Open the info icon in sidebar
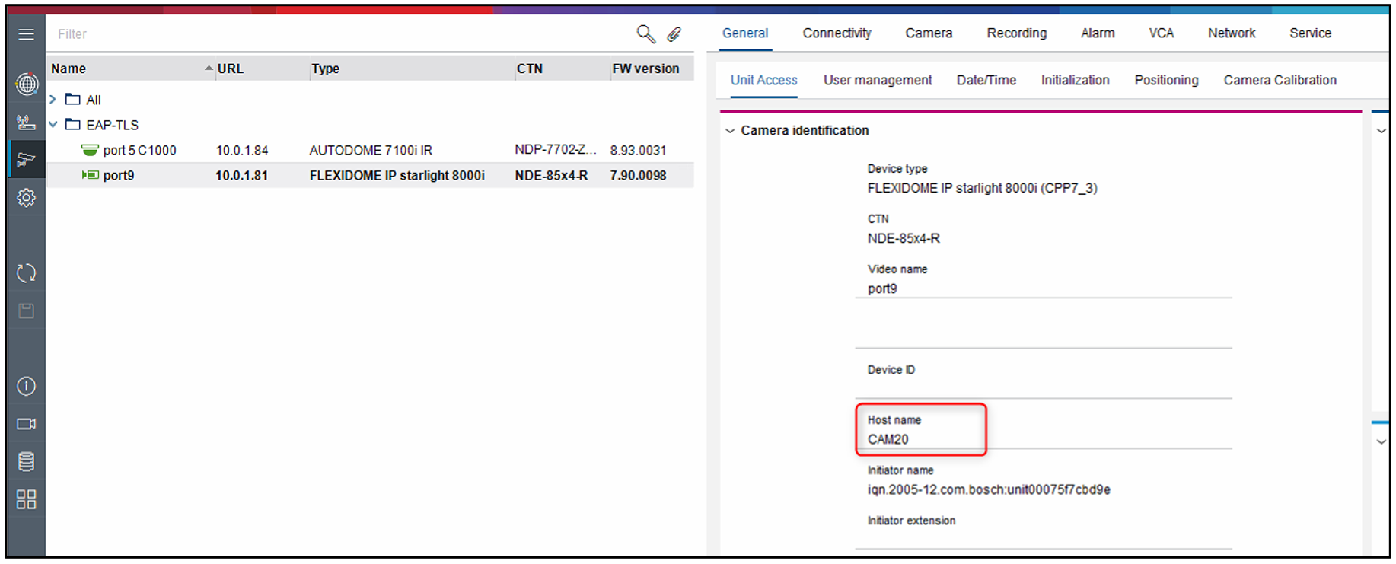 pyautogui.click(x=27, y=387)
